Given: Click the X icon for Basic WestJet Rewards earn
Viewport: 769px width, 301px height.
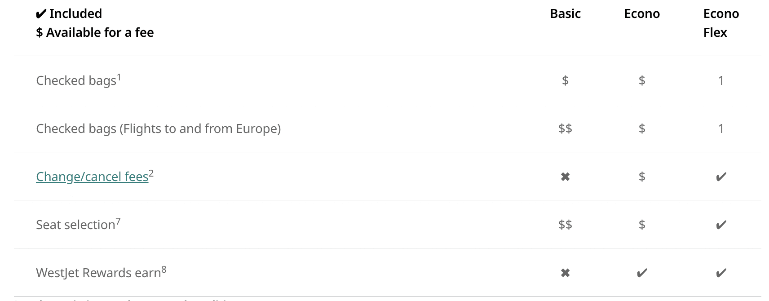Looking at the screenshot, I should [565, 273].
